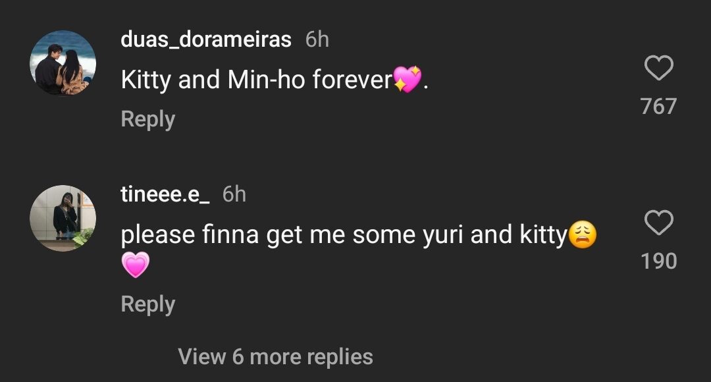This screenshot has width=711, height=382.
Task: Click the 6h timestamp beside tineee.e_
Action: pos(234,194)
